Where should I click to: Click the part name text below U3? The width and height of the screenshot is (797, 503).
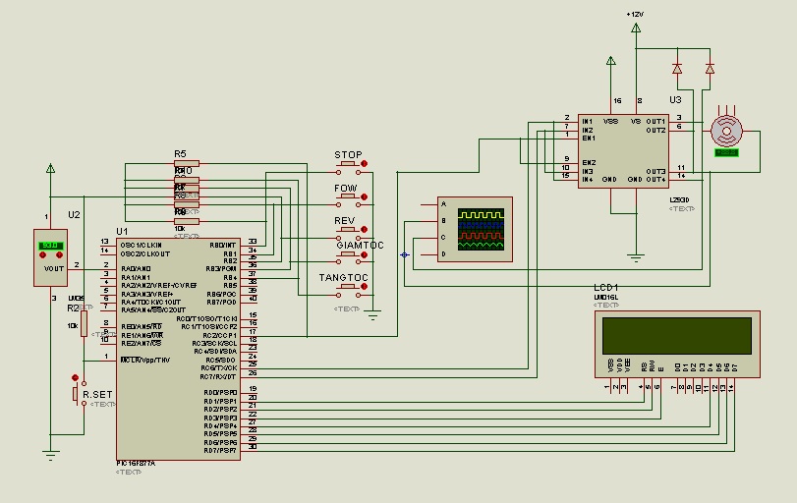(x=680, y=200)
